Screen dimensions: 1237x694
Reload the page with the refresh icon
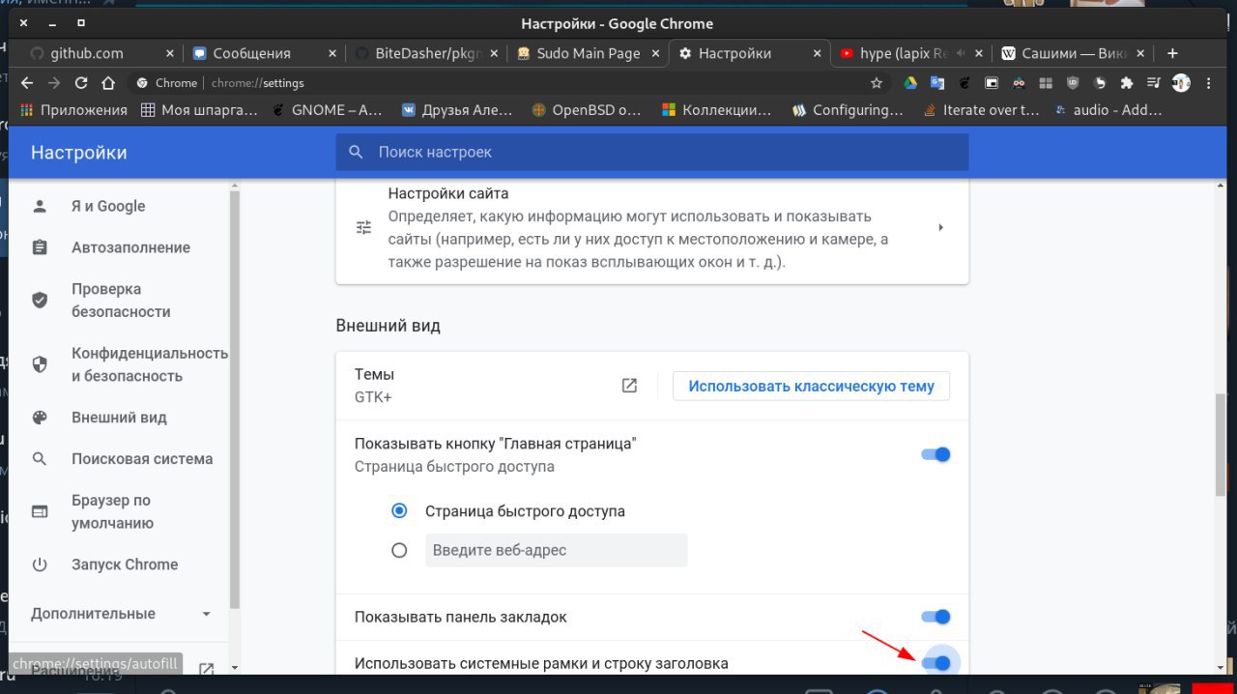click(x=81, y=83)
